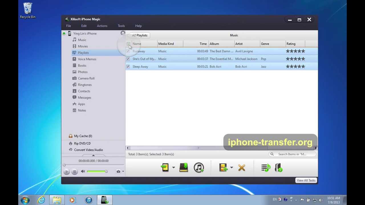This screenshot has width=365, height=205.
Task: Uncheck the Sleep Away song checkbox
Action: click(128, 67)
